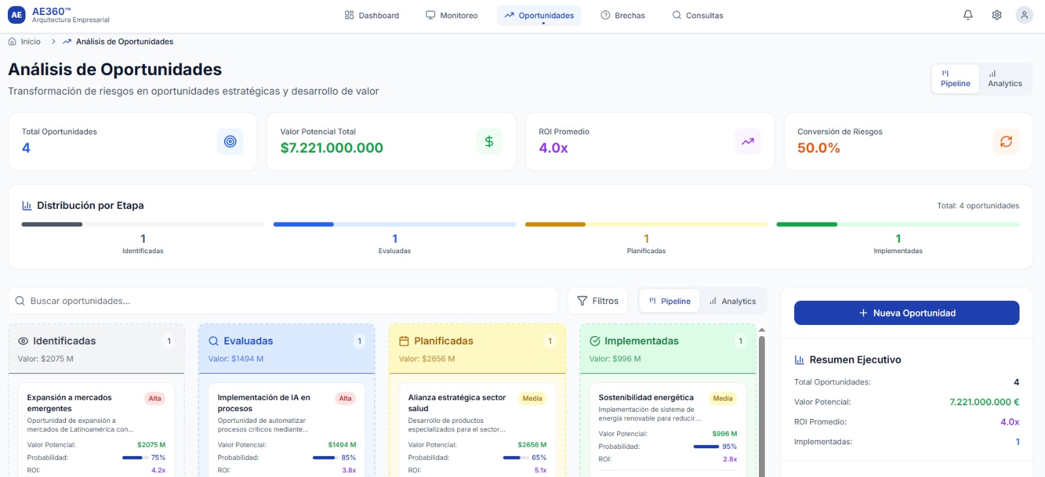Expand the Implementadas column header

641,341
